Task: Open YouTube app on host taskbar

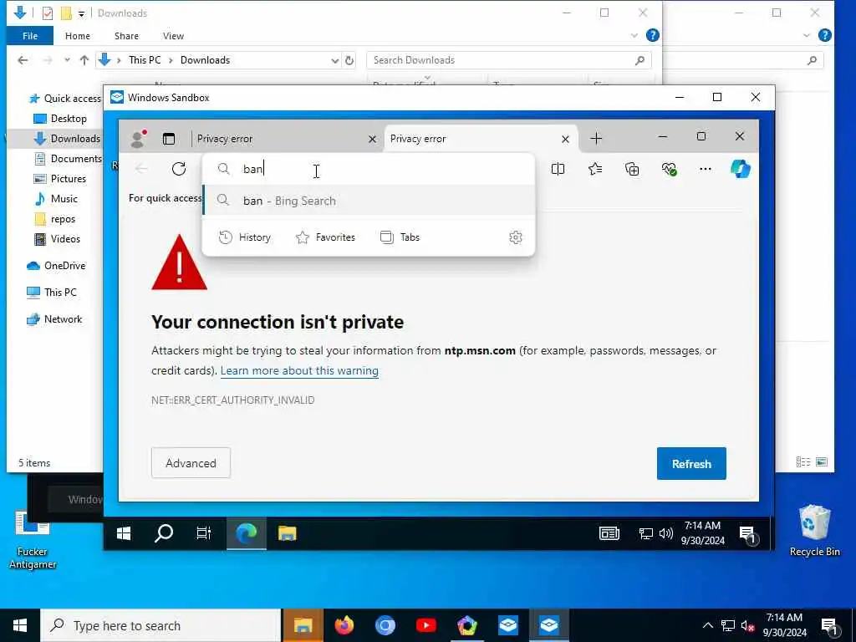Action: coord(425,625)
